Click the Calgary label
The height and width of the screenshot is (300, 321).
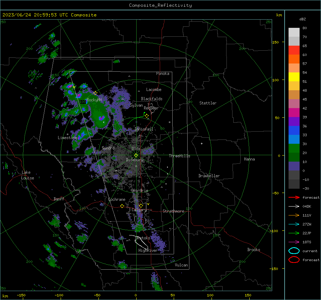(x=139, y=210)
